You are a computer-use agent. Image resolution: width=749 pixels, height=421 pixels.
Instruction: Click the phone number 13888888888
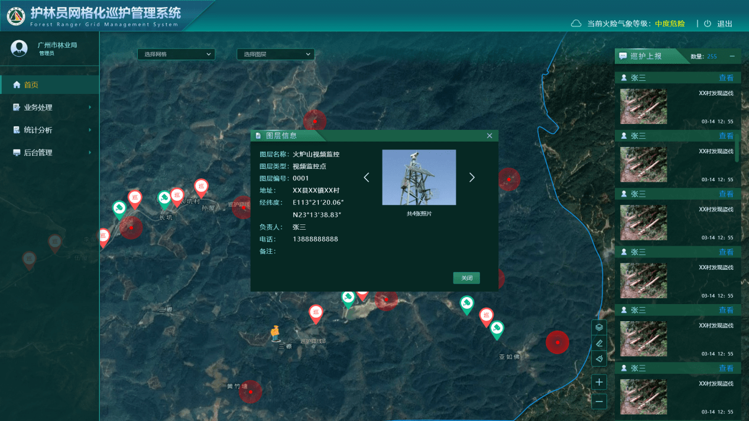pos(316,239)
